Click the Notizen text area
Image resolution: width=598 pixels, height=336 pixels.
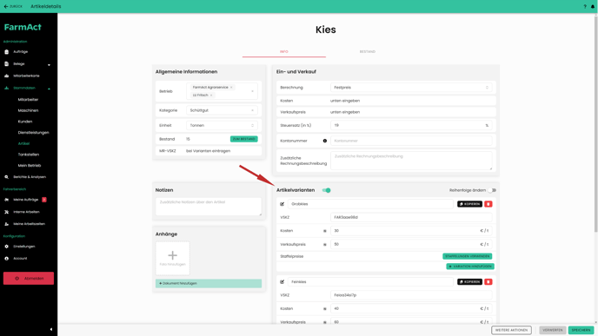pyautogui.click(x=209, y=207)
